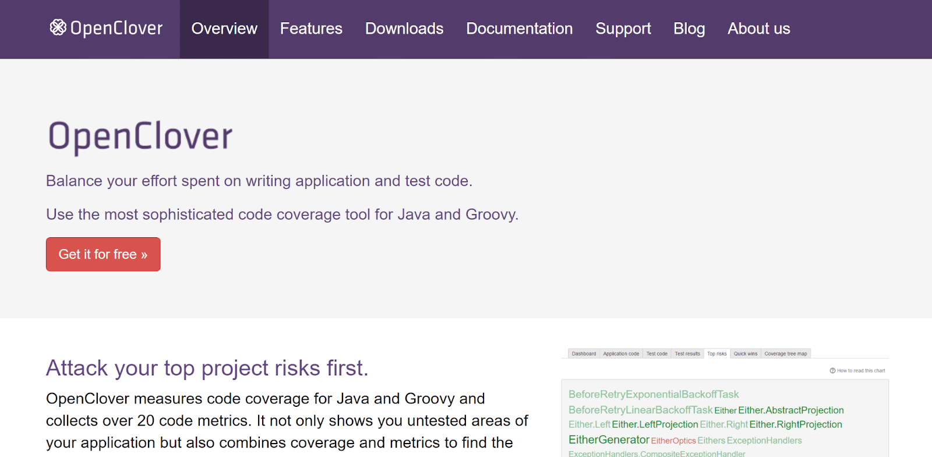932x457 pixels.
Task: Click the How to read this chart help icon
Action: click(832, 371)
